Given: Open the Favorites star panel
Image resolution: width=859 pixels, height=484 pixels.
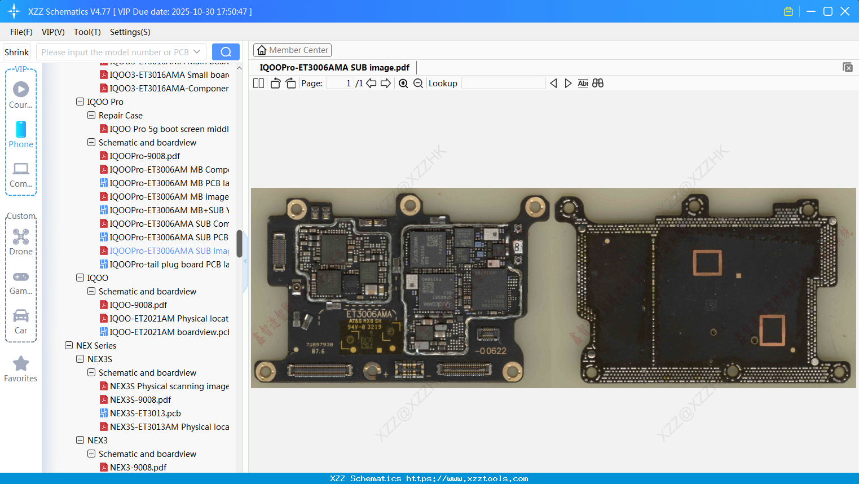Looking at the screenshot, I should tap(21, 363).
